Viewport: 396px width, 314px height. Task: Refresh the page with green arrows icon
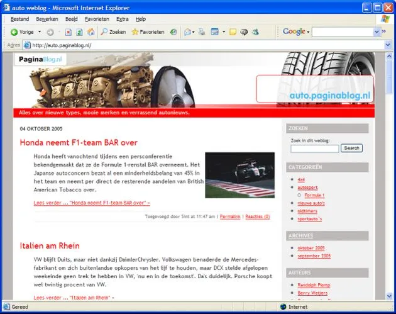(79, 32)
